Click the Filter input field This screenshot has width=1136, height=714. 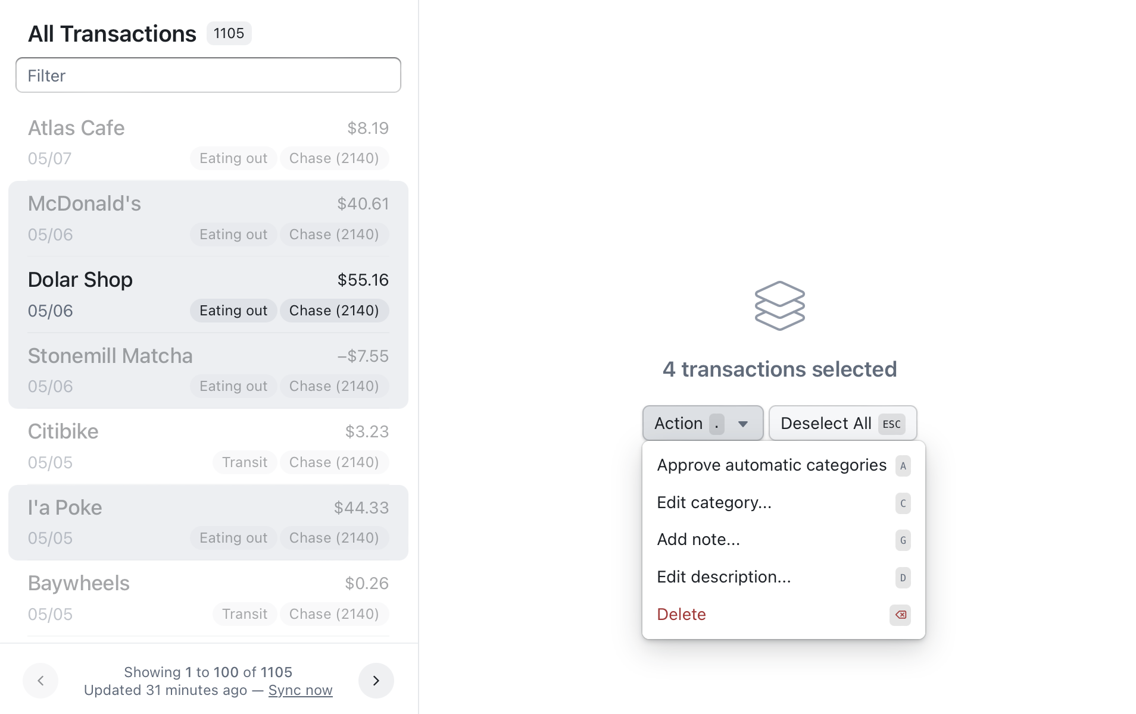coord(208,75)
